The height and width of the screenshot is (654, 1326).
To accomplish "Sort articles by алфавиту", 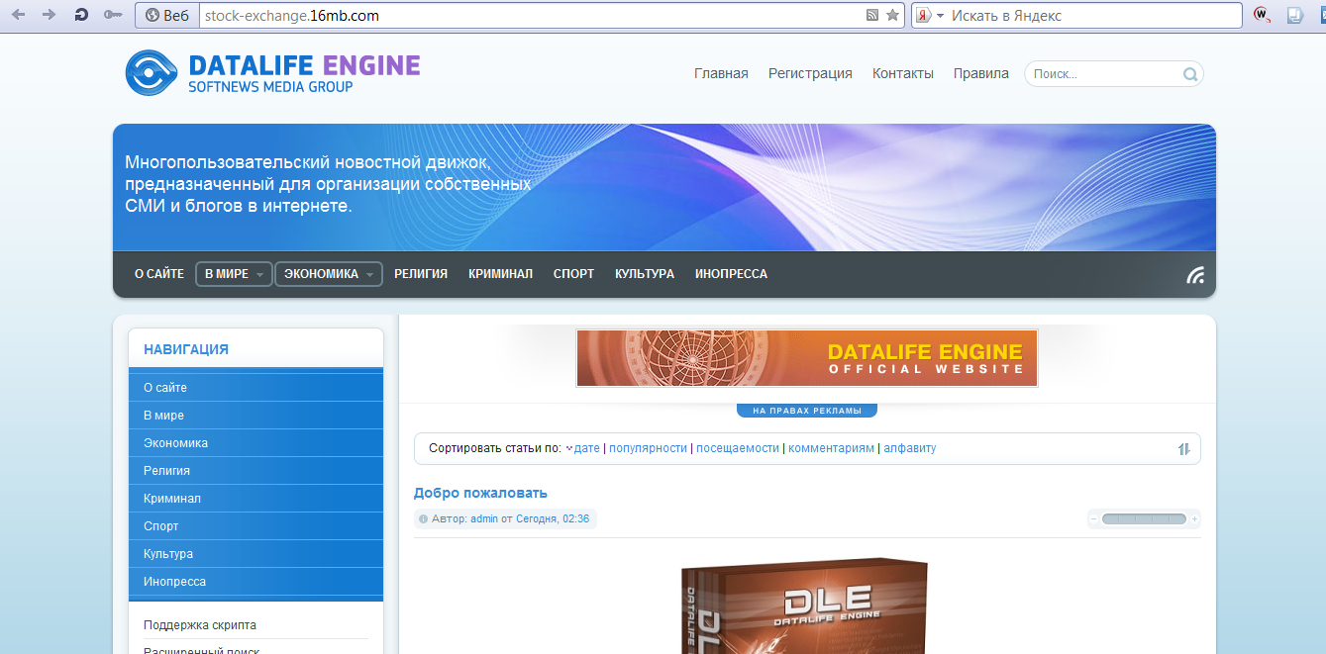I will [x=910, y=448].
